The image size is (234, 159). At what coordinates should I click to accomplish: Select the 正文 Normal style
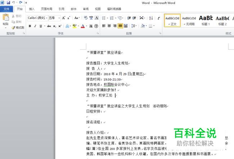coord(172,21)
